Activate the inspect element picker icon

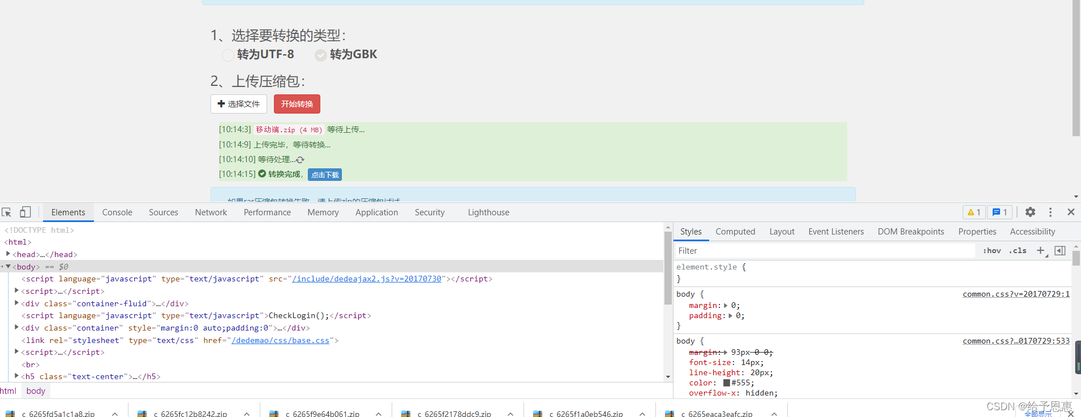[x=7, y=212]
